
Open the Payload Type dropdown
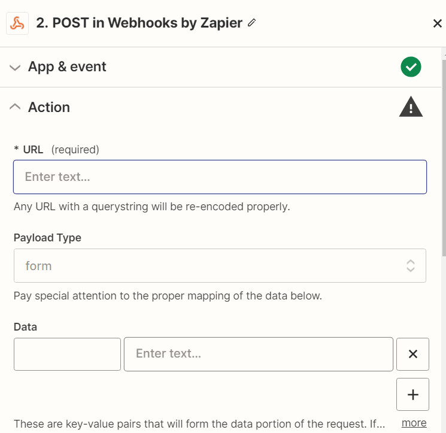click(220, 265)
